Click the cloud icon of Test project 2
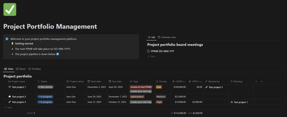Screen dimensions: 287x117 [x=10, y=97]
